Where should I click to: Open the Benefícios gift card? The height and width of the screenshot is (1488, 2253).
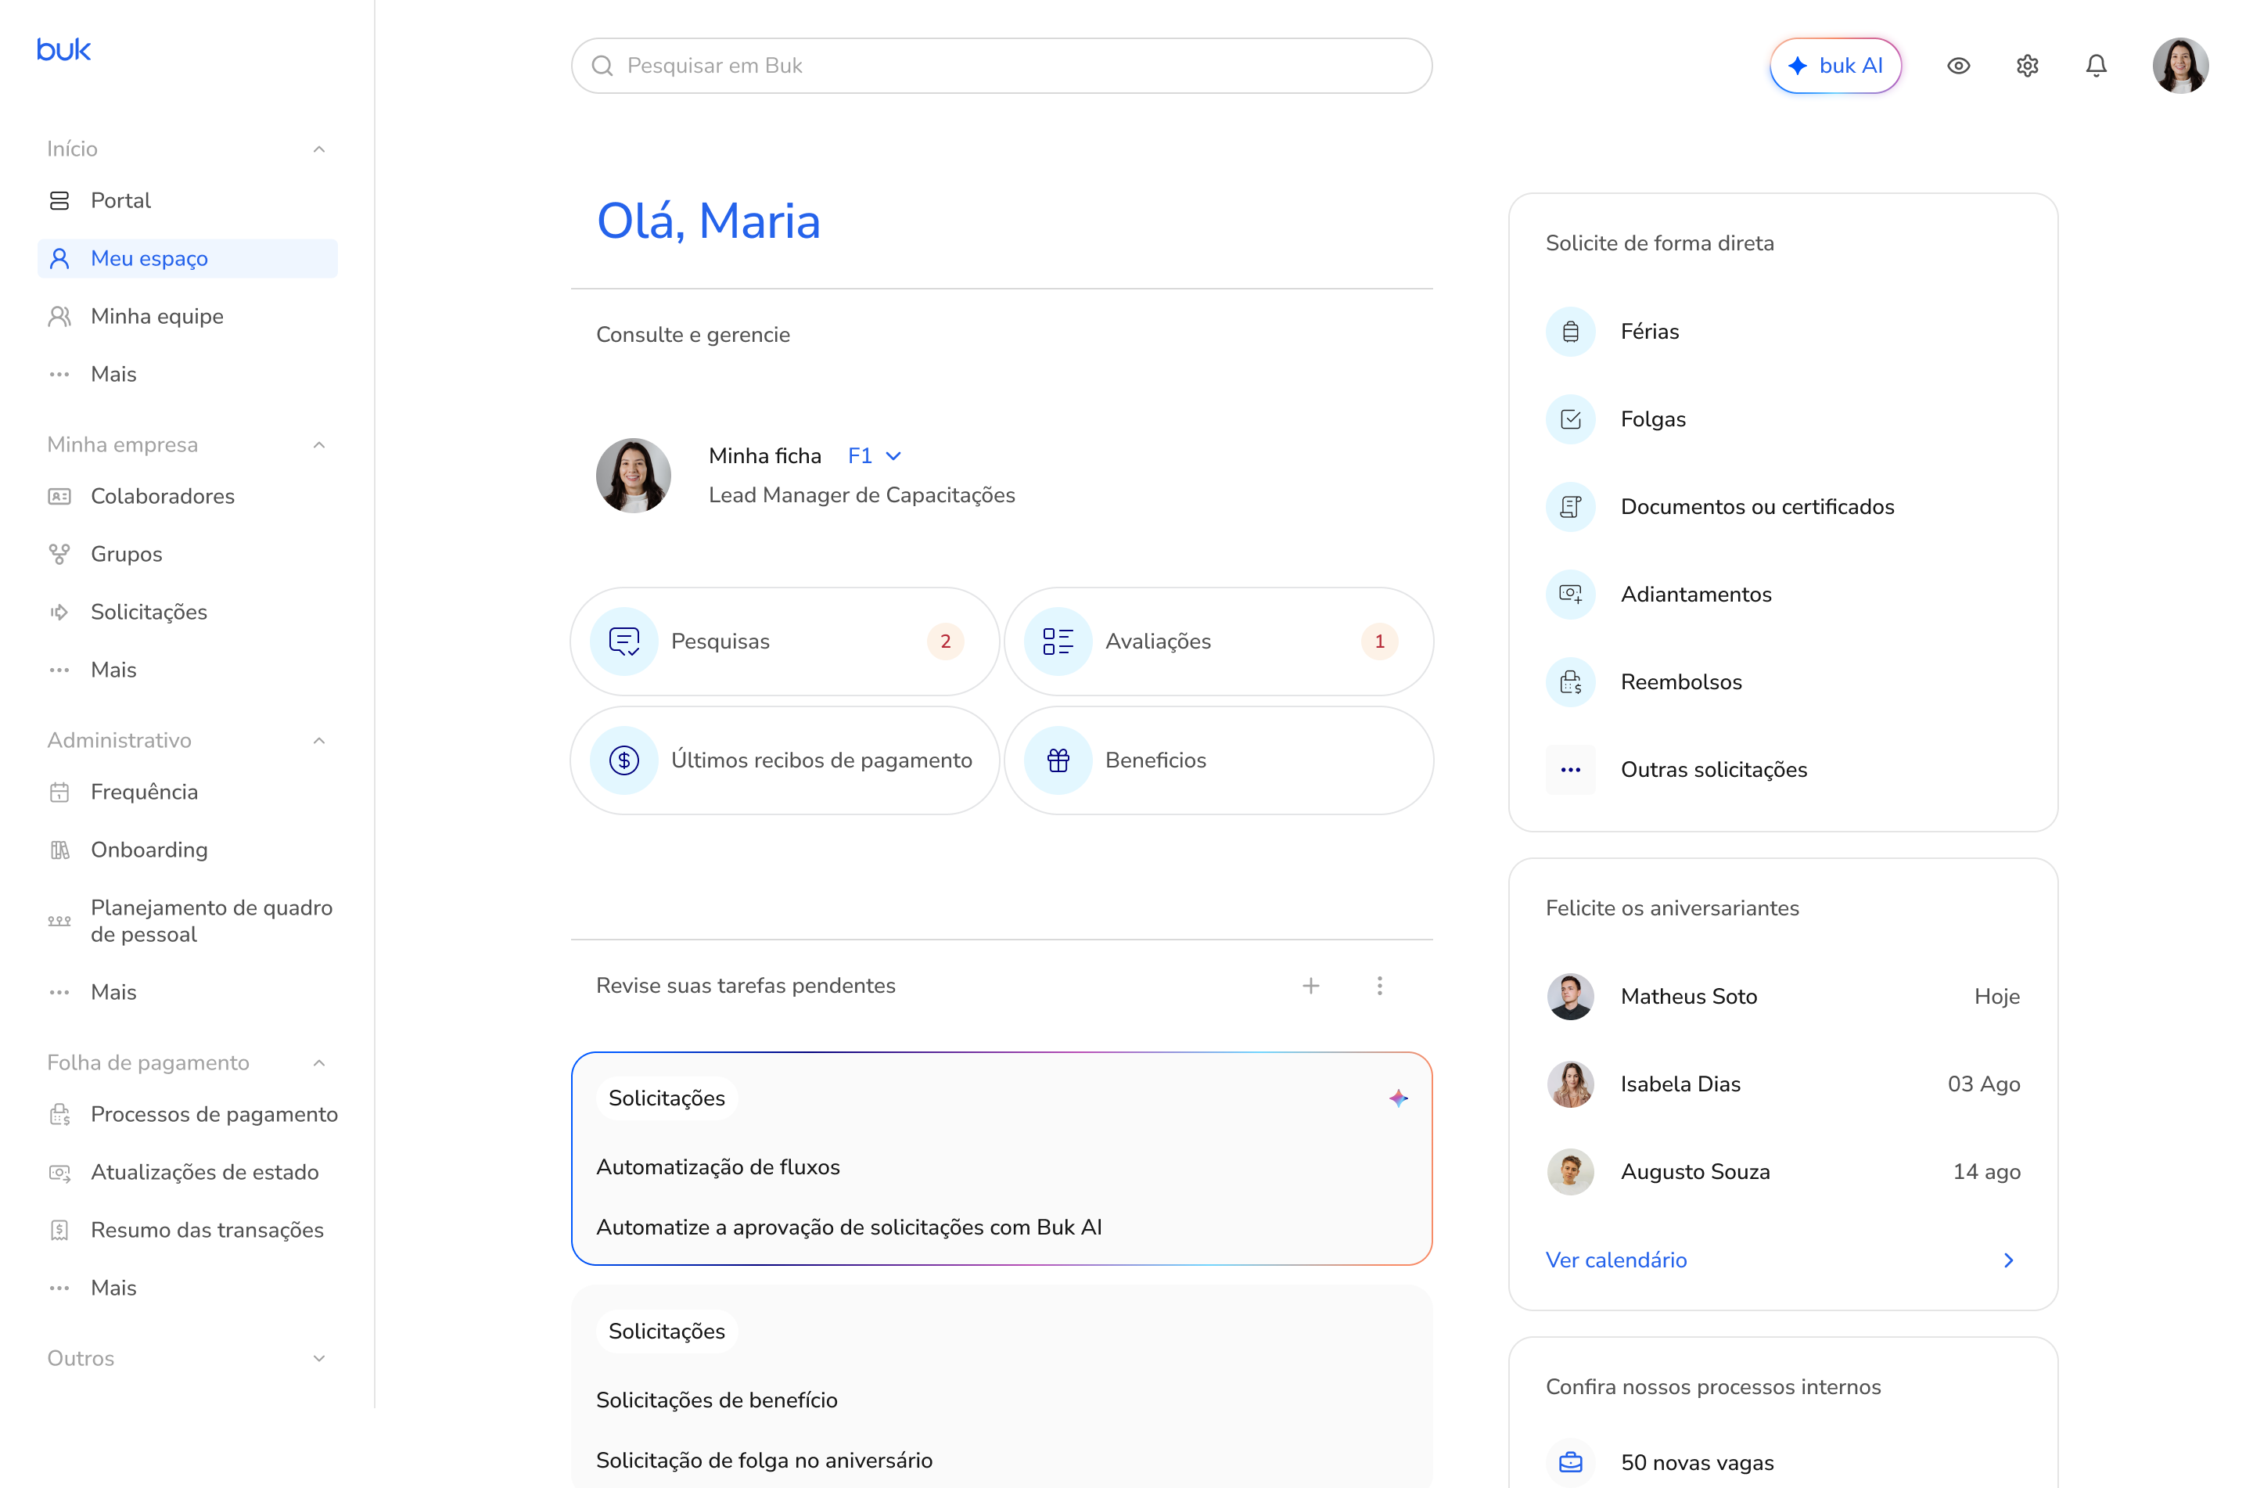click(x=1218, y=760)
